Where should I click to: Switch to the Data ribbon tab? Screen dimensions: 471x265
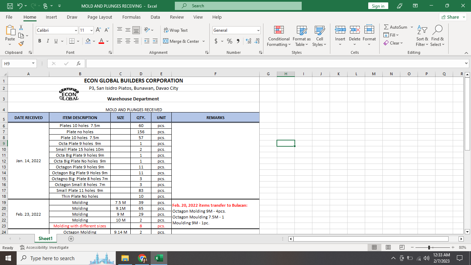155,17
